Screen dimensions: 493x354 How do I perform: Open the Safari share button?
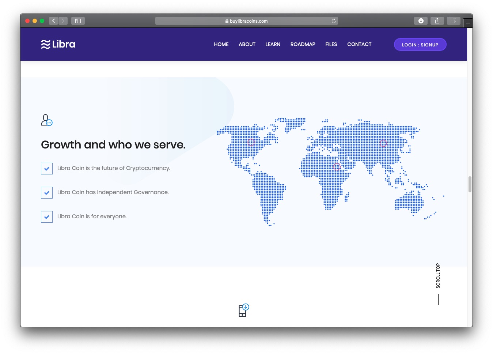[437, 21]
